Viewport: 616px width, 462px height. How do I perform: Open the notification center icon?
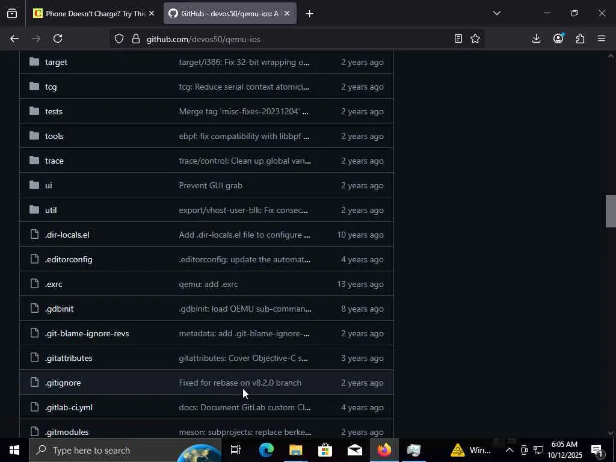pyautogui.click(x=597, y=450)
